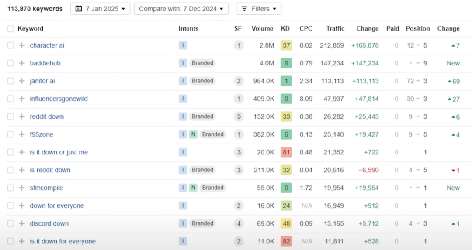Open Compare with 7 Dec 2024 dropdown
The height and width of the screenshot is (250, 472).
[181, 9]
